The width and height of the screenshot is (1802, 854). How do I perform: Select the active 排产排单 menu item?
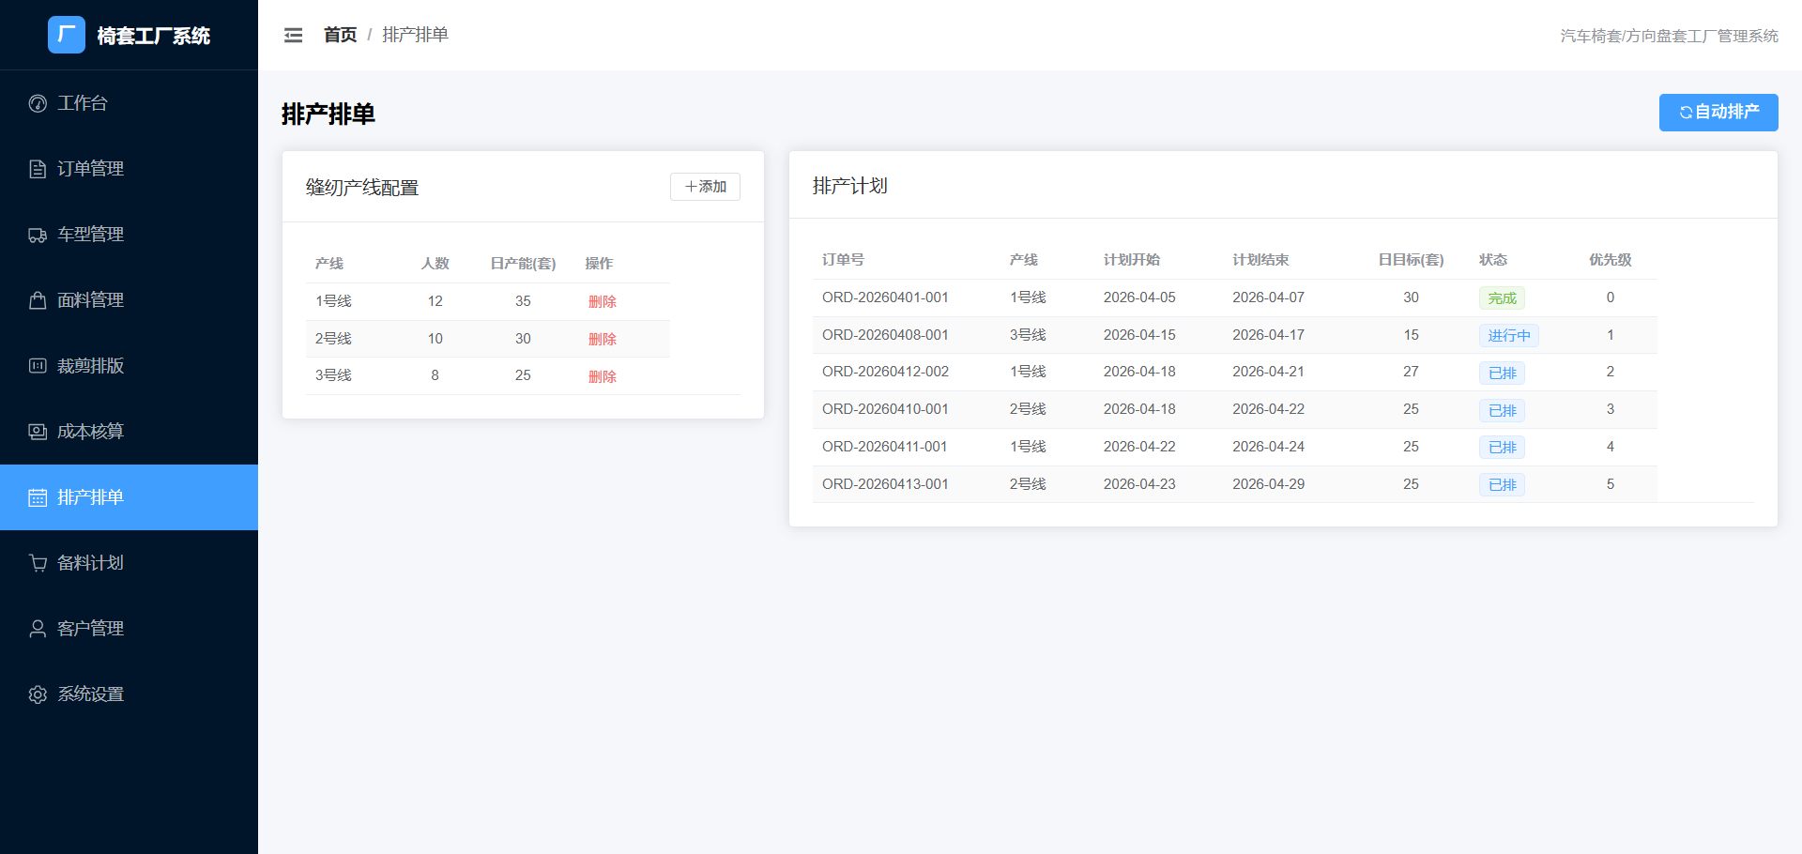coord(129,497)
